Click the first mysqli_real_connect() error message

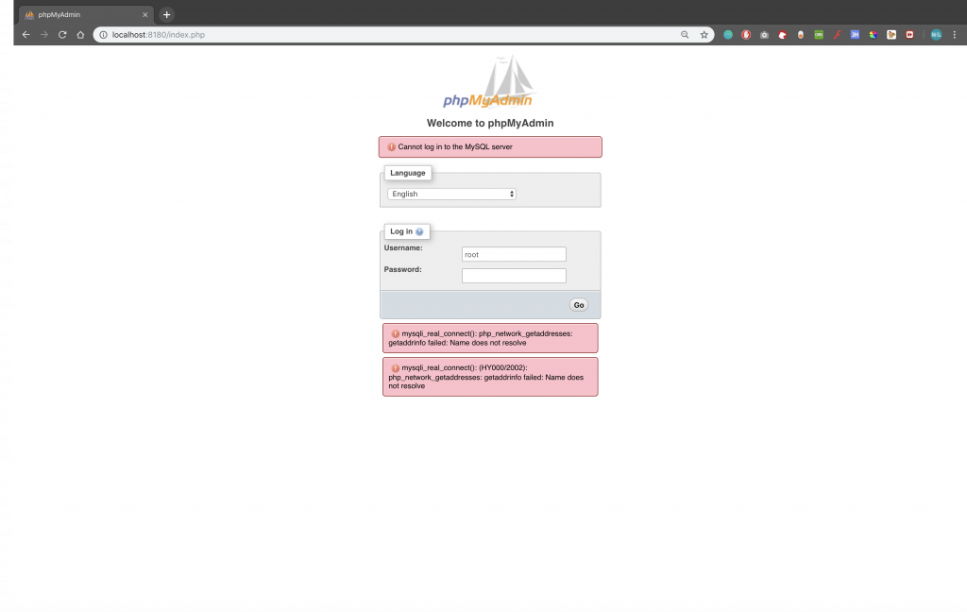pos(490,338)
